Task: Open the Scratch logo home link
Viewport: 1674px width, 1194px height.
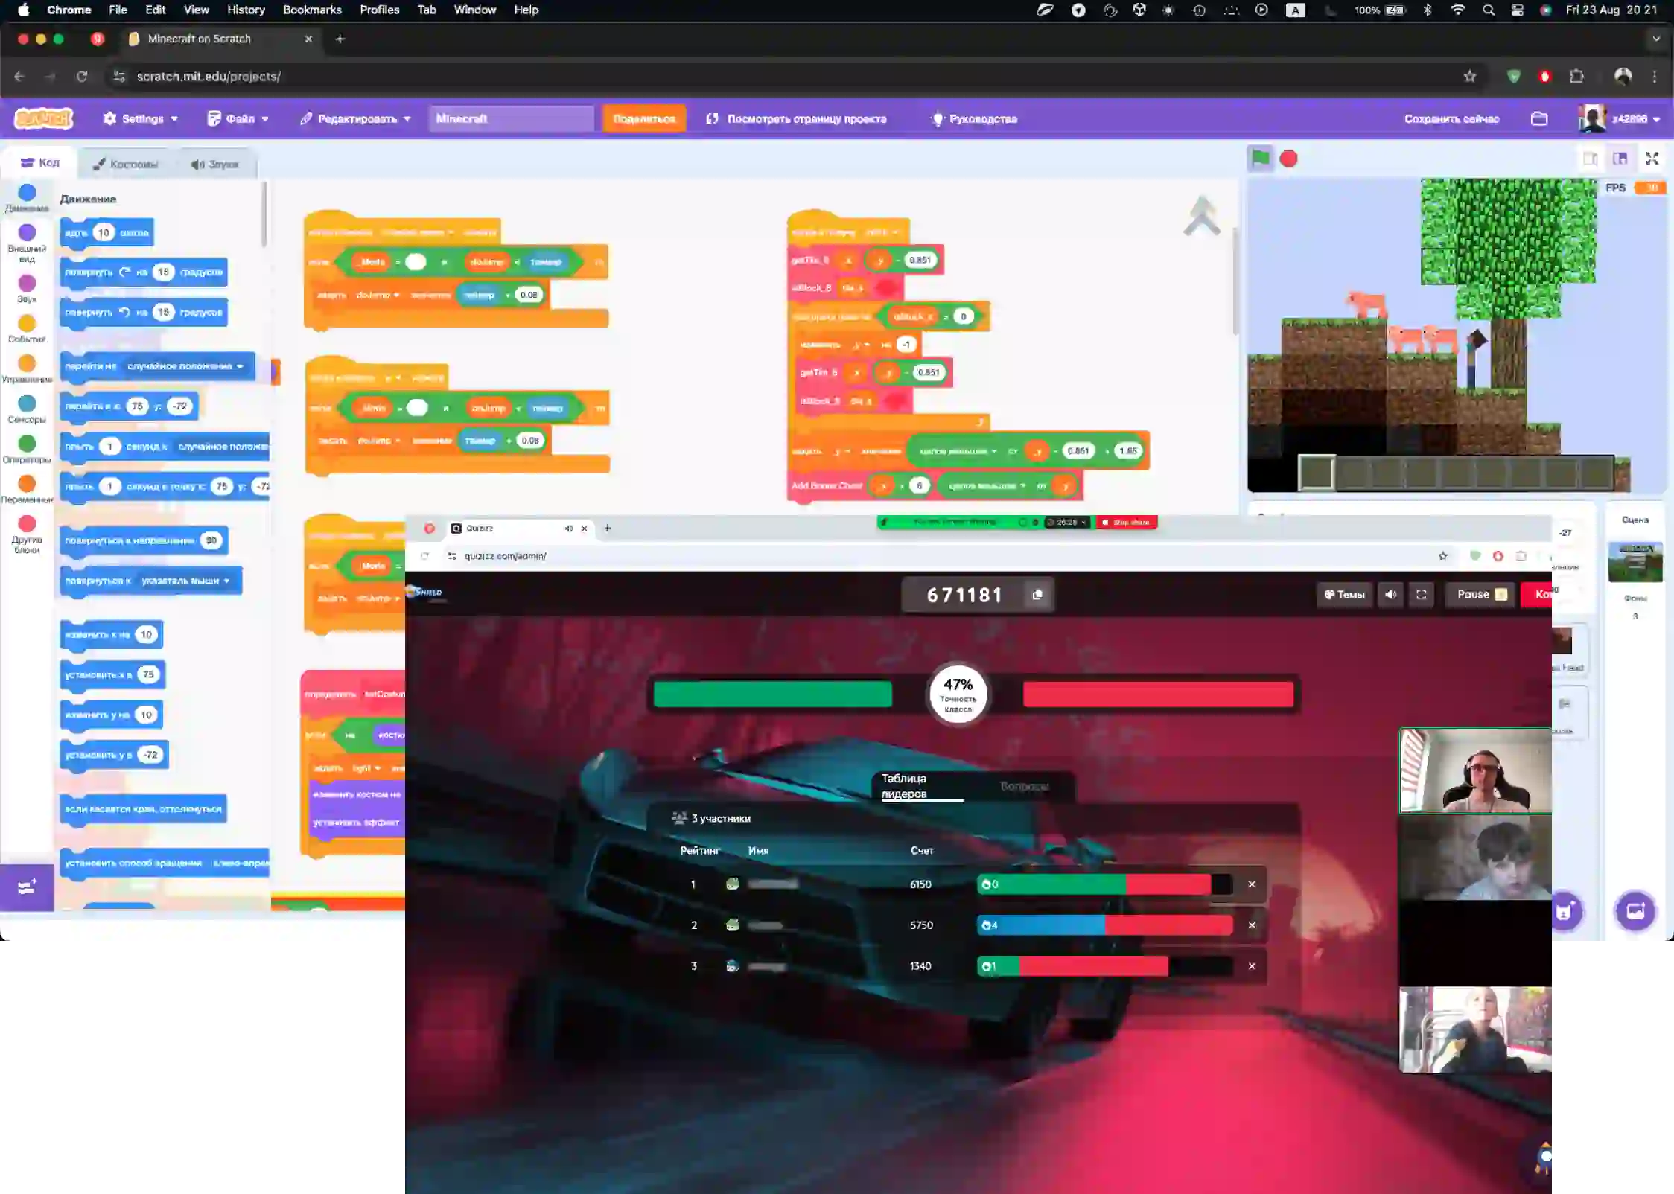Action: point(44,118)
